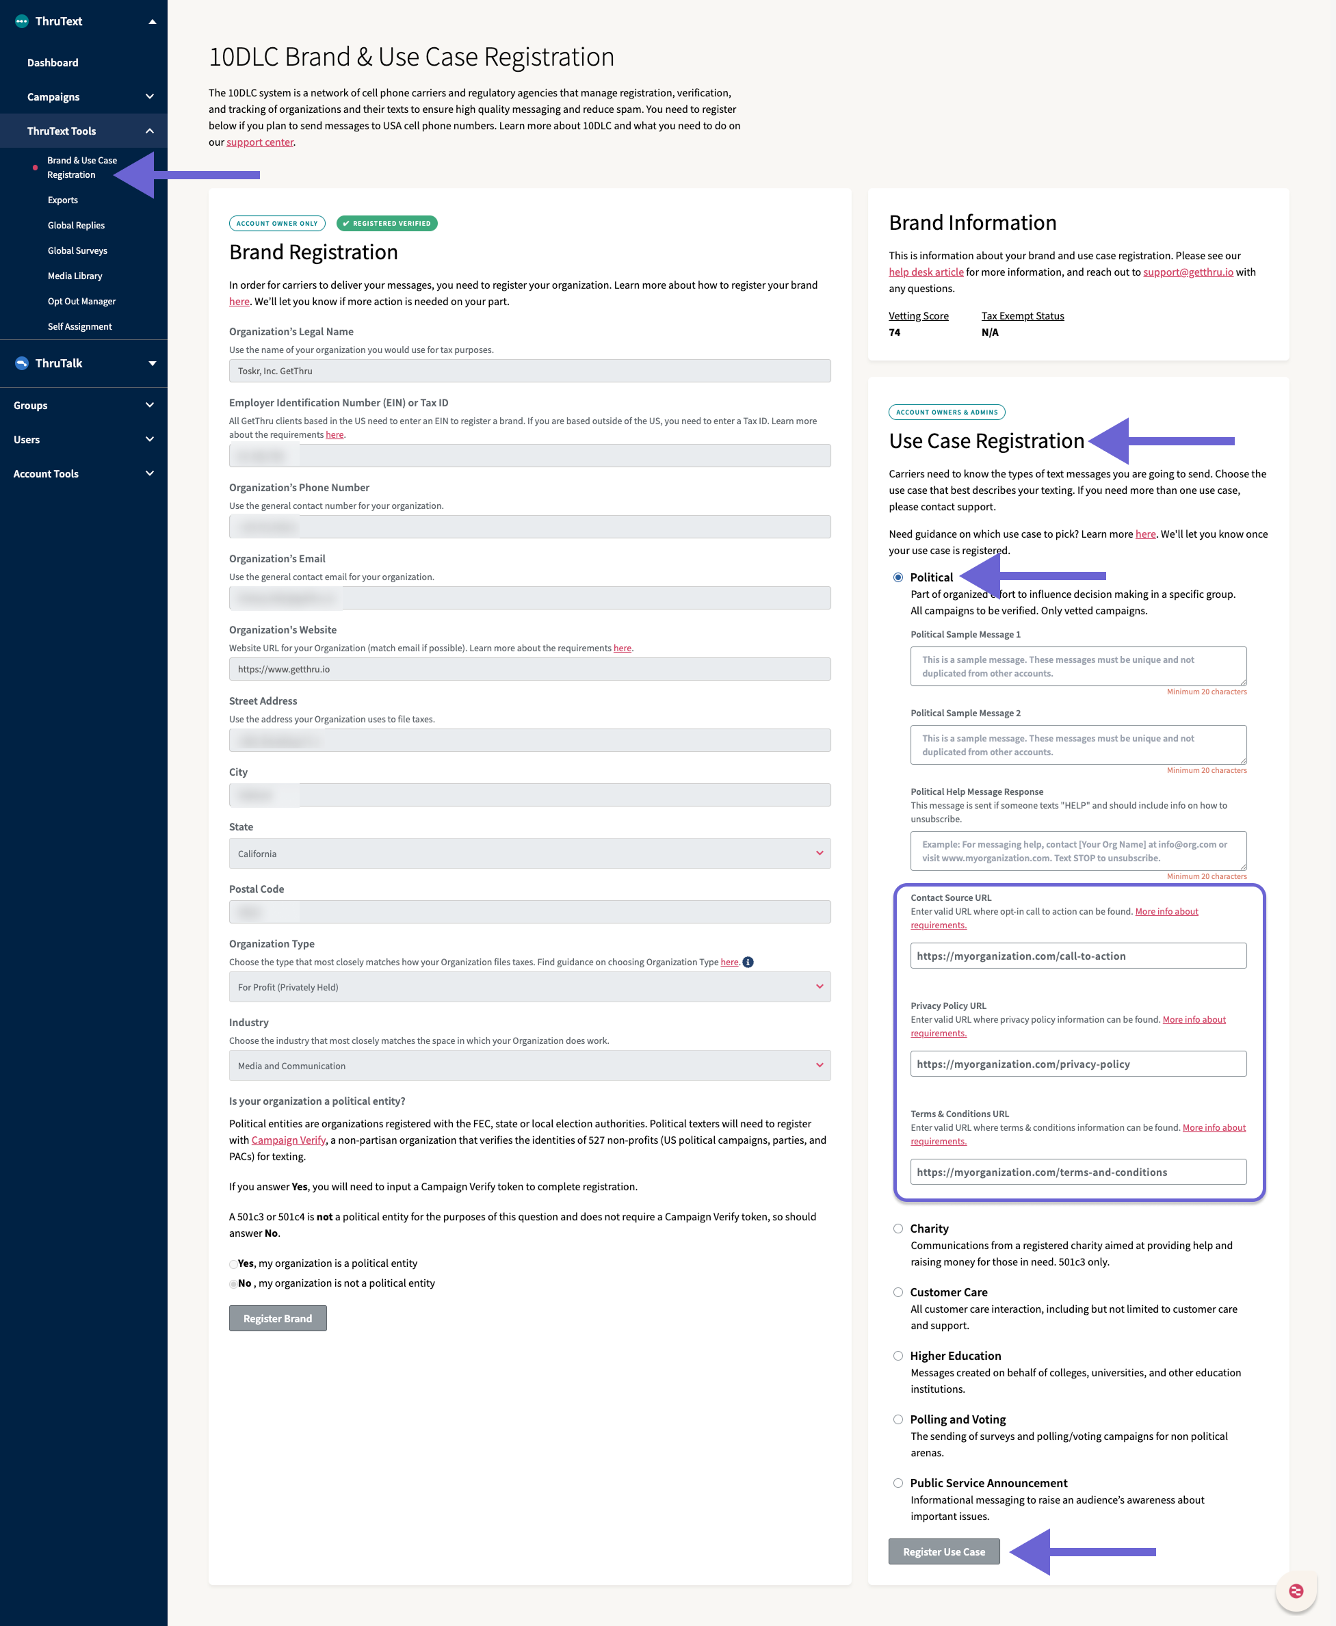
Task: Open the Industry dropdown
Action: click(x=529, y=1065)
